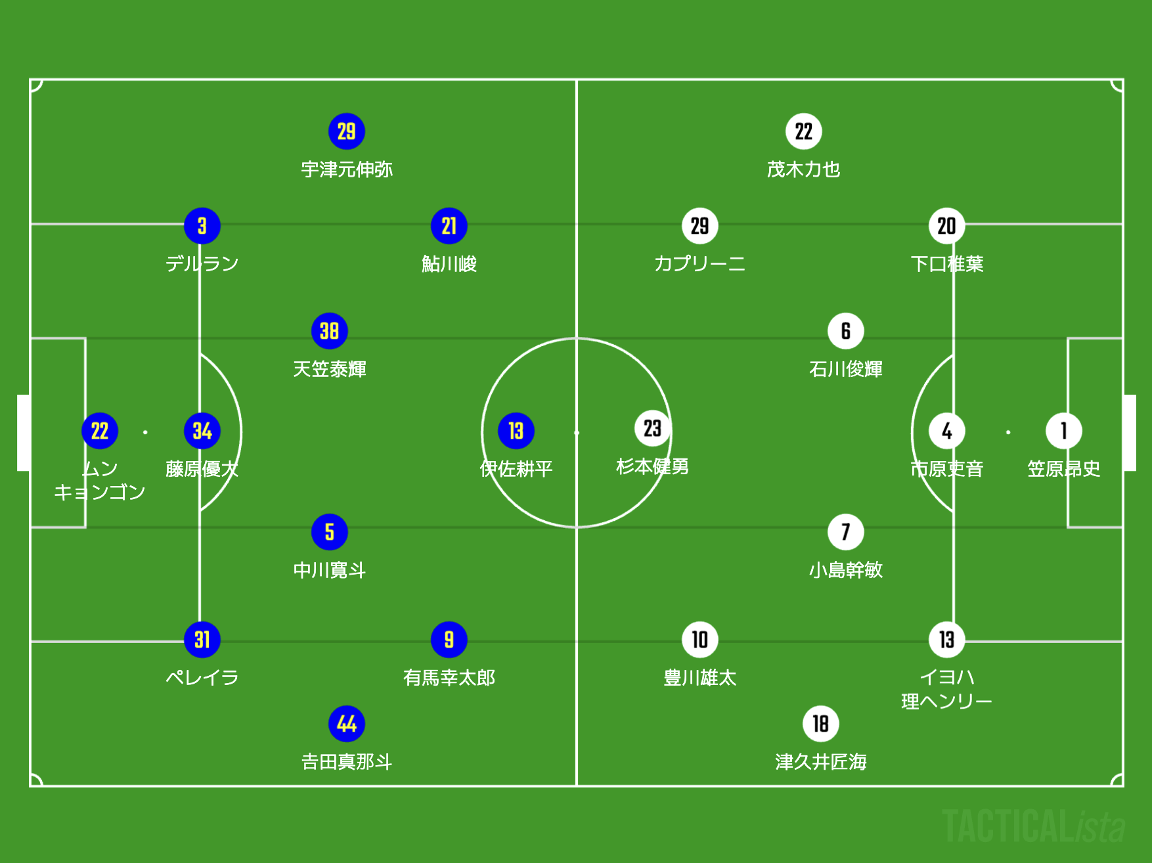Click white marker 23 杉本健勇
This screenshot has width=1152, height=863.
pos(653,428)
